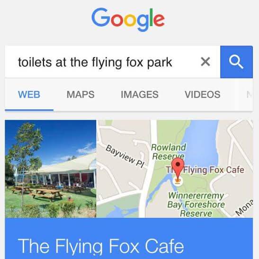The image size is (259, 259).
Task: Go to the VIDEOS tab
Action: click(203, 95)
